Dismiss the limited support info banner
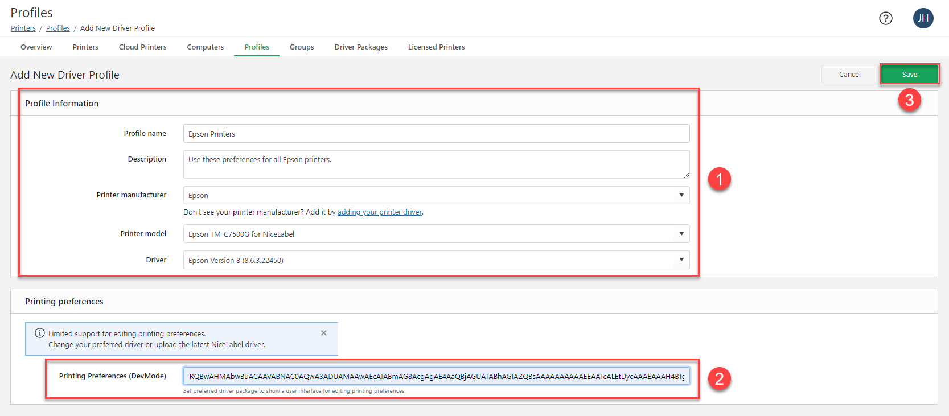Screen dimensions: 949x416 (324, 333)
